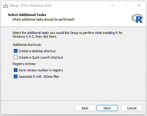Click the Select Additional Tasks heading
The height and width of the screenshot is (116, 147).
[x=27, y=15]
